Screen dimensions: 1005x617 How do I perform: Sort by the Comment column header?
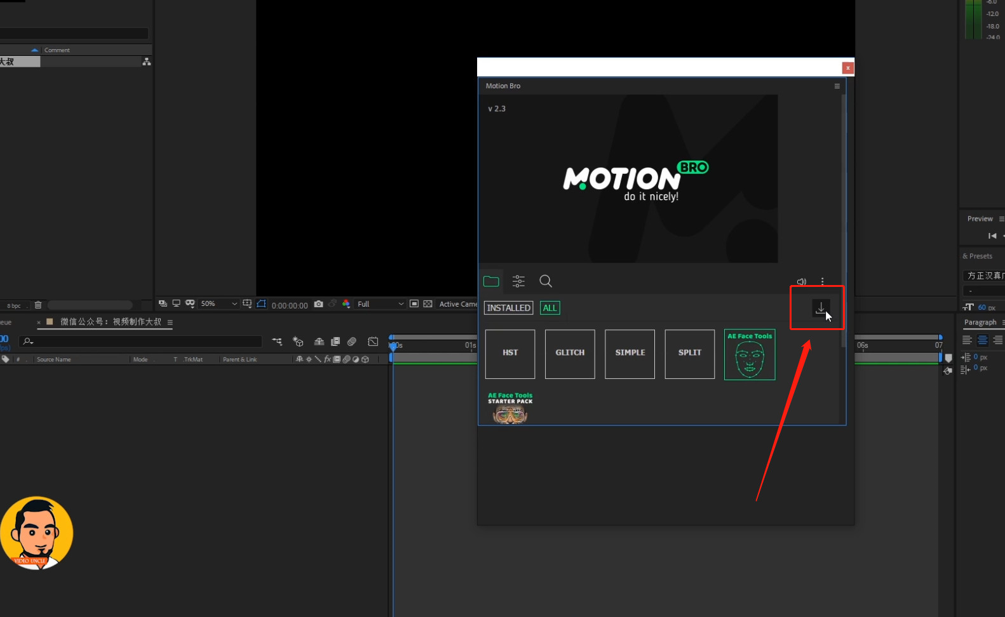tap(57, 50)
